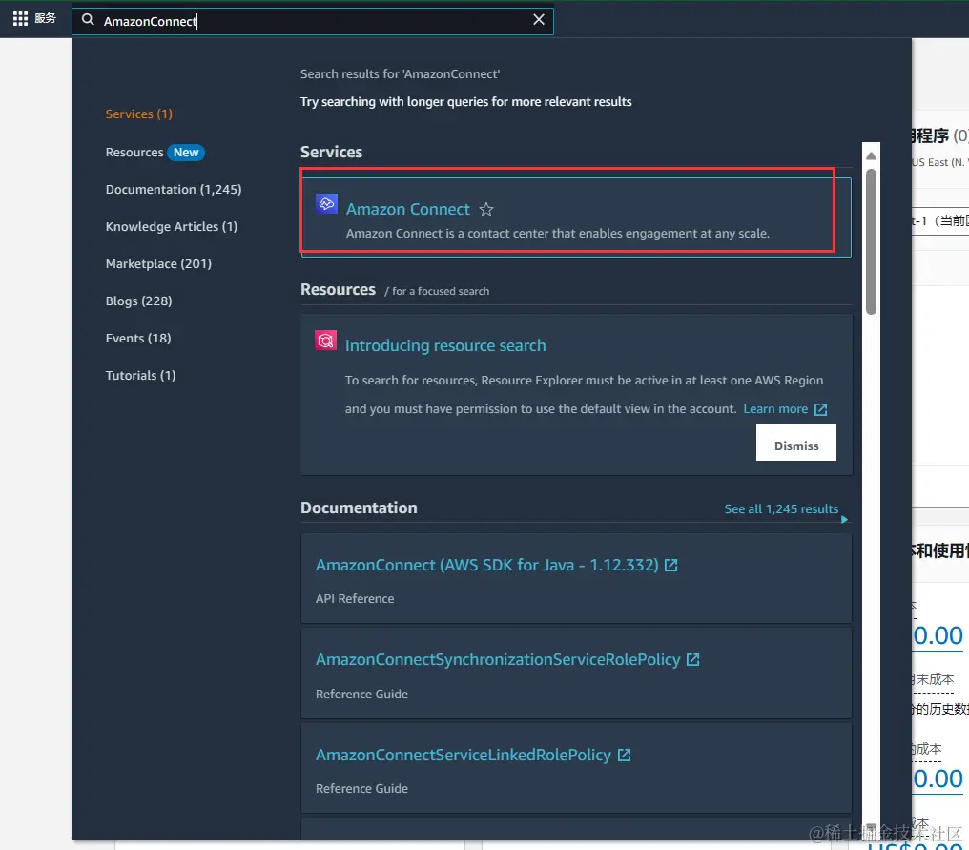Viewport: 969px width, 850px height.
Task: Clear the search box with X
Action: point(538,20)
